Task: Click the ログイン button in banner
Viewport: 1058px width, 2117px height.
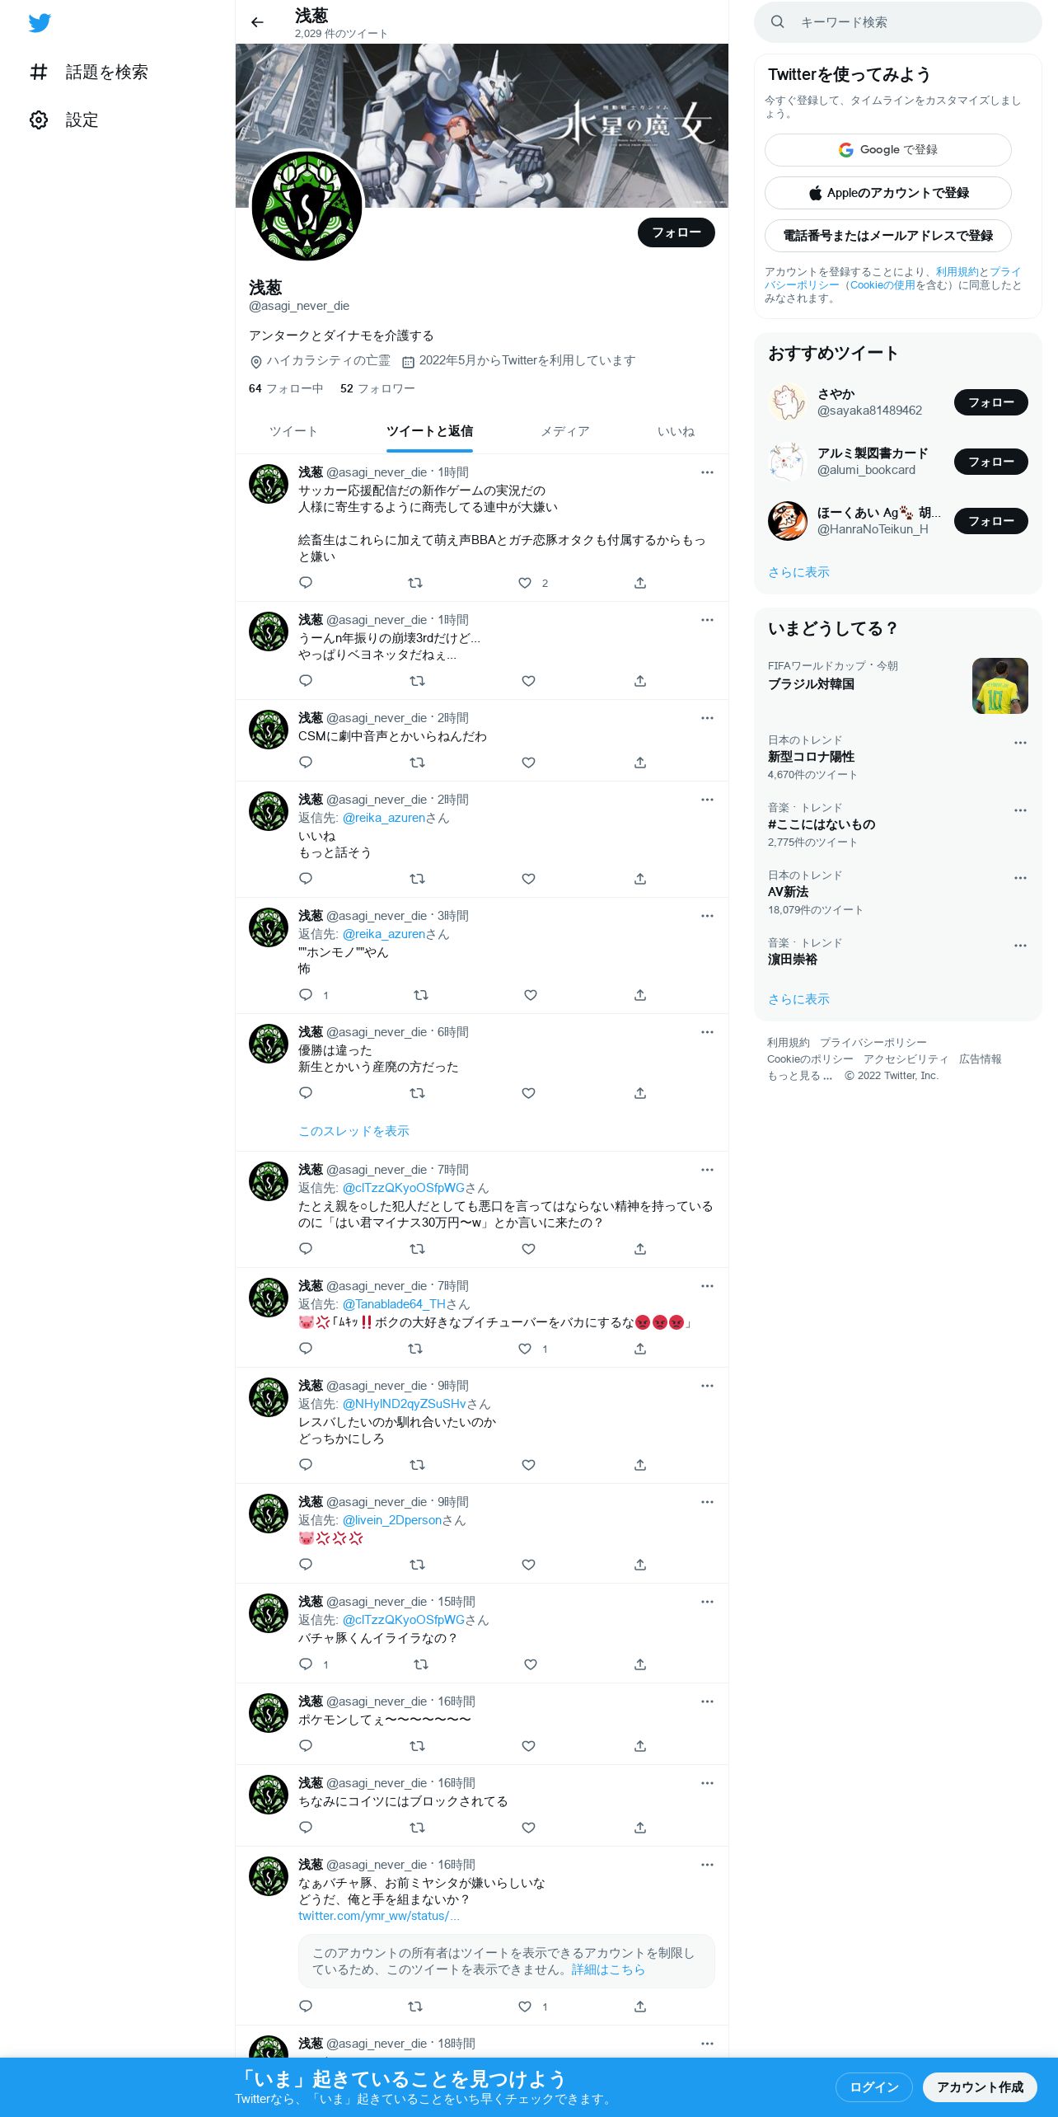Action: [x=874, y=2086]
